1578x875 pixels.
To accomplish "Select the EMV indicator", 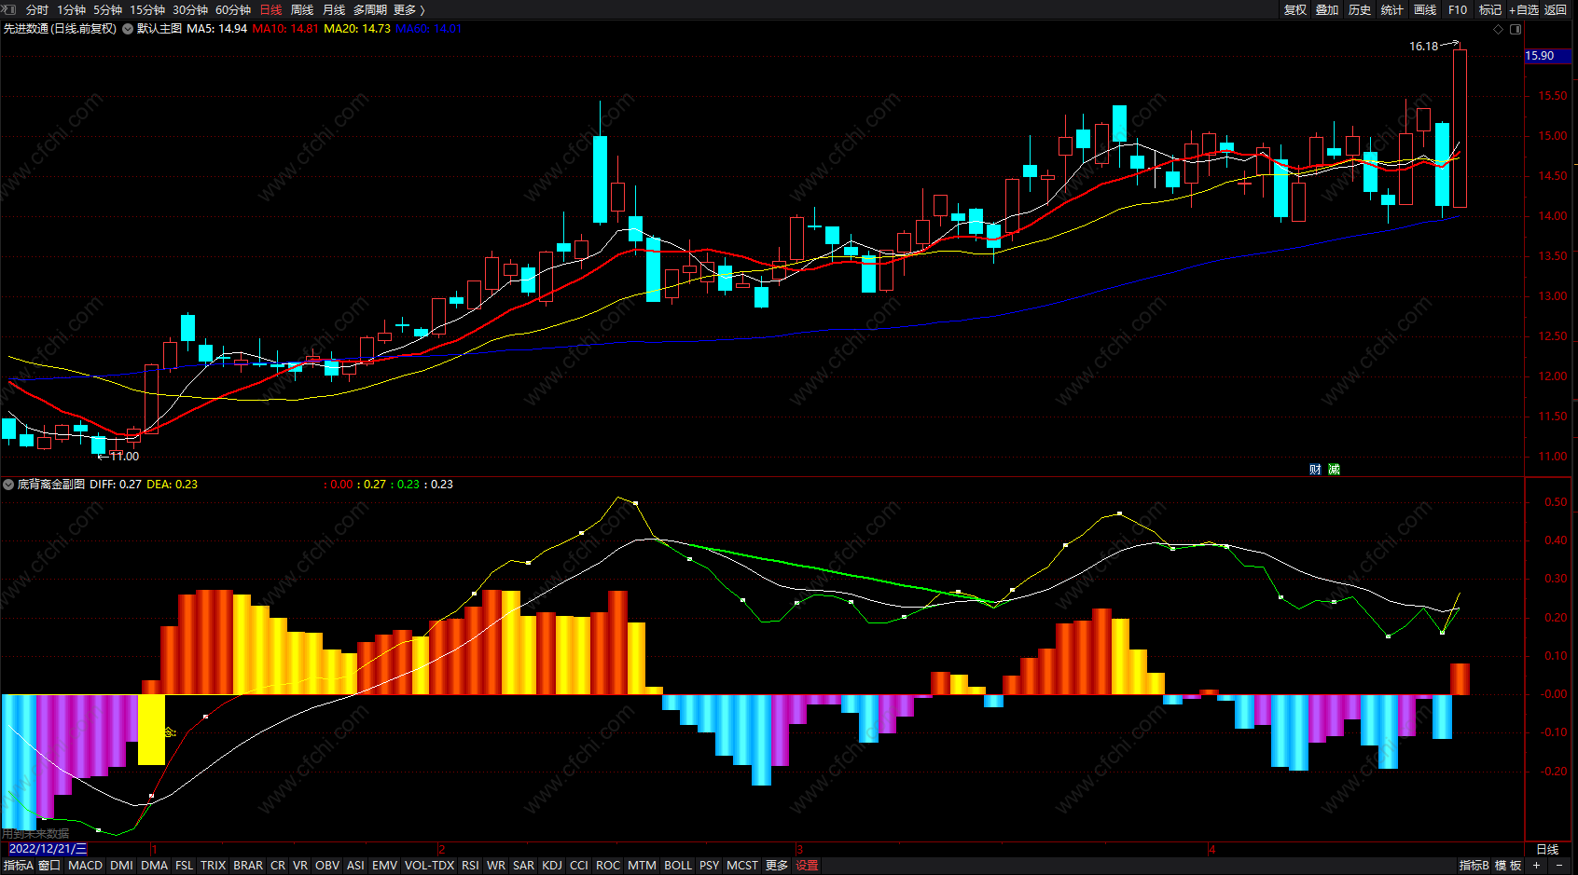I will (x=385, y=866).
